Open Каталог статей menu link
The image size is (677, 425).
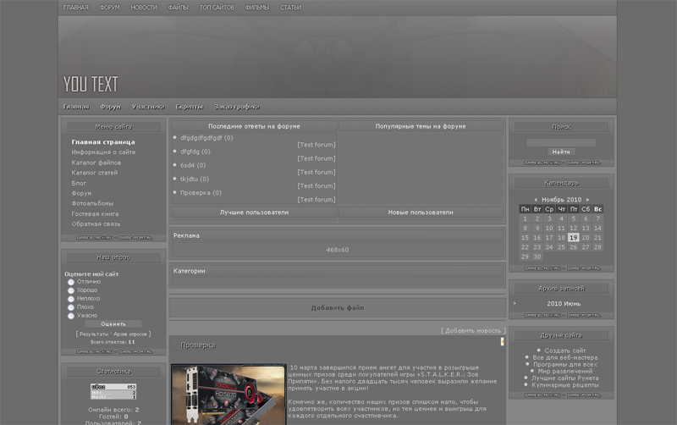coord(95,173)
